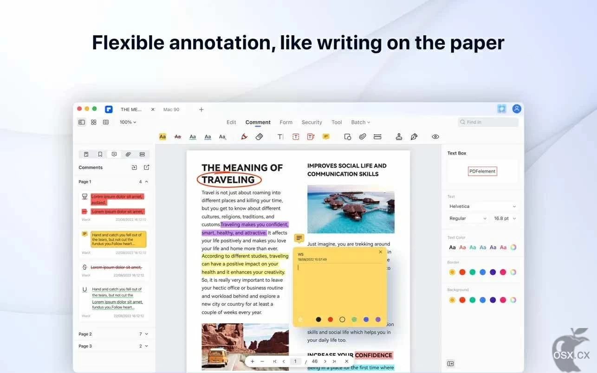Select the yellow Highlight text tool

click(162, 136)
